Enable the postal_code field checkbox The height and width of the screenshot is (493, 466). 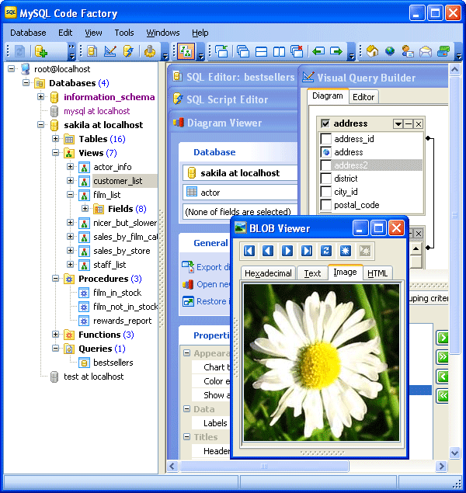(326, 205)
